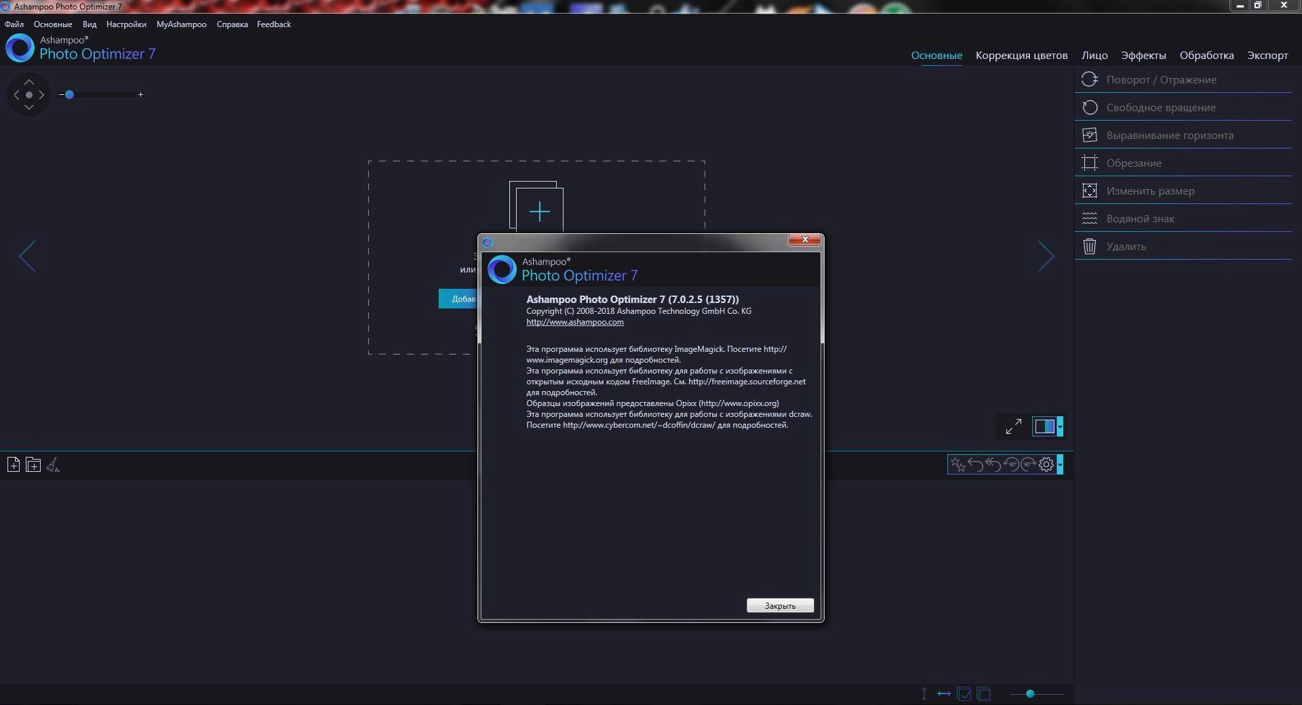Click the pan left chevron
This screenshot has width=1302, height=705.
click(16, 95)
